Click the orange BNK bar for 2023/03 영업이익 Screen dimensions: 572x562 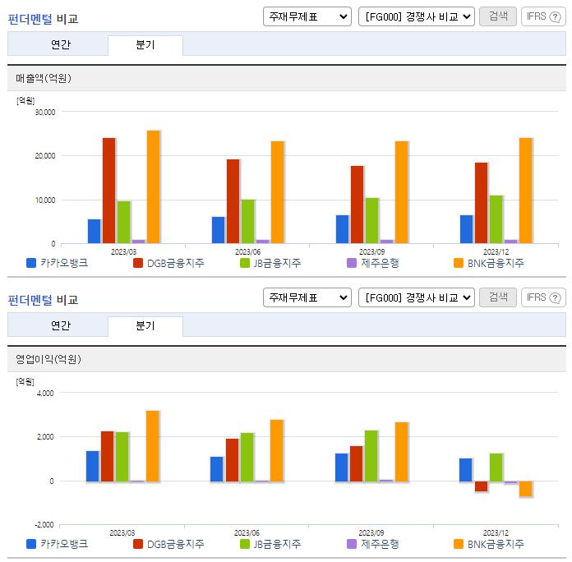pos(153,446)
